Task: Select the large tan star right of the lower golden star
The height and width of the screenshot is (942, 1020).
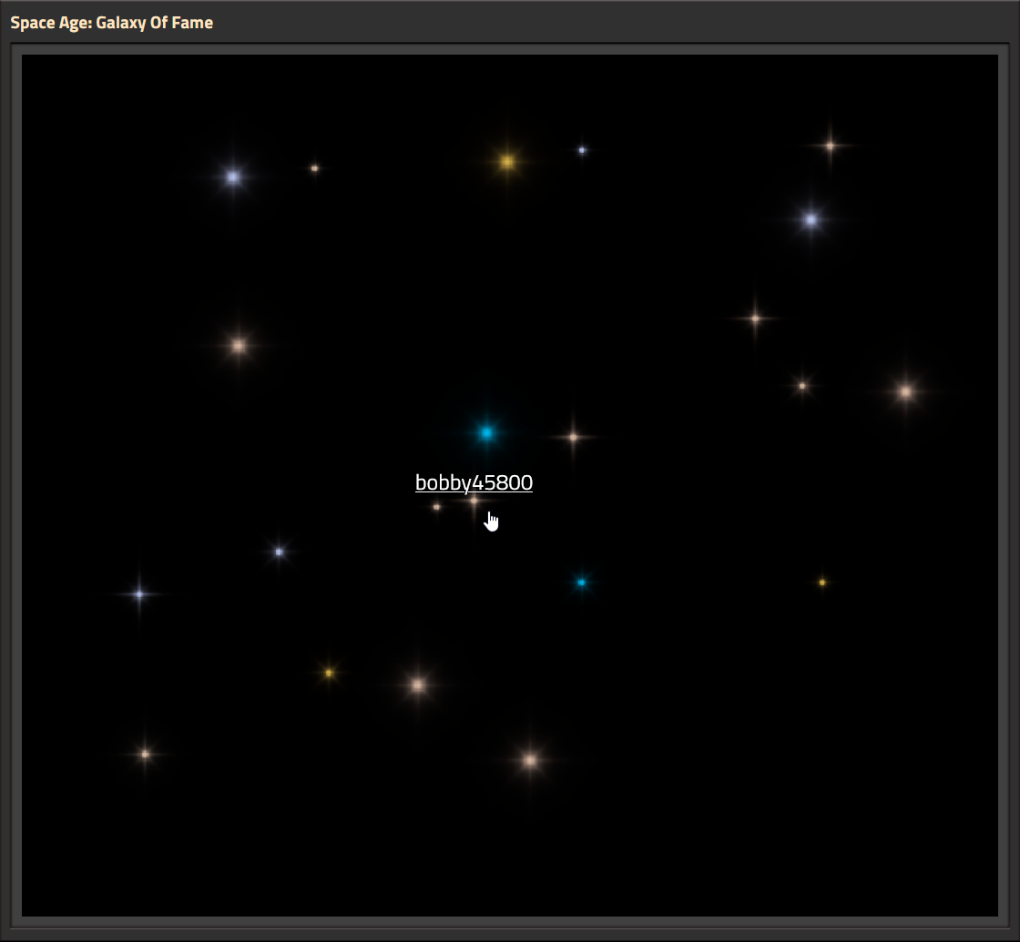Action: [x=418, y=684]
